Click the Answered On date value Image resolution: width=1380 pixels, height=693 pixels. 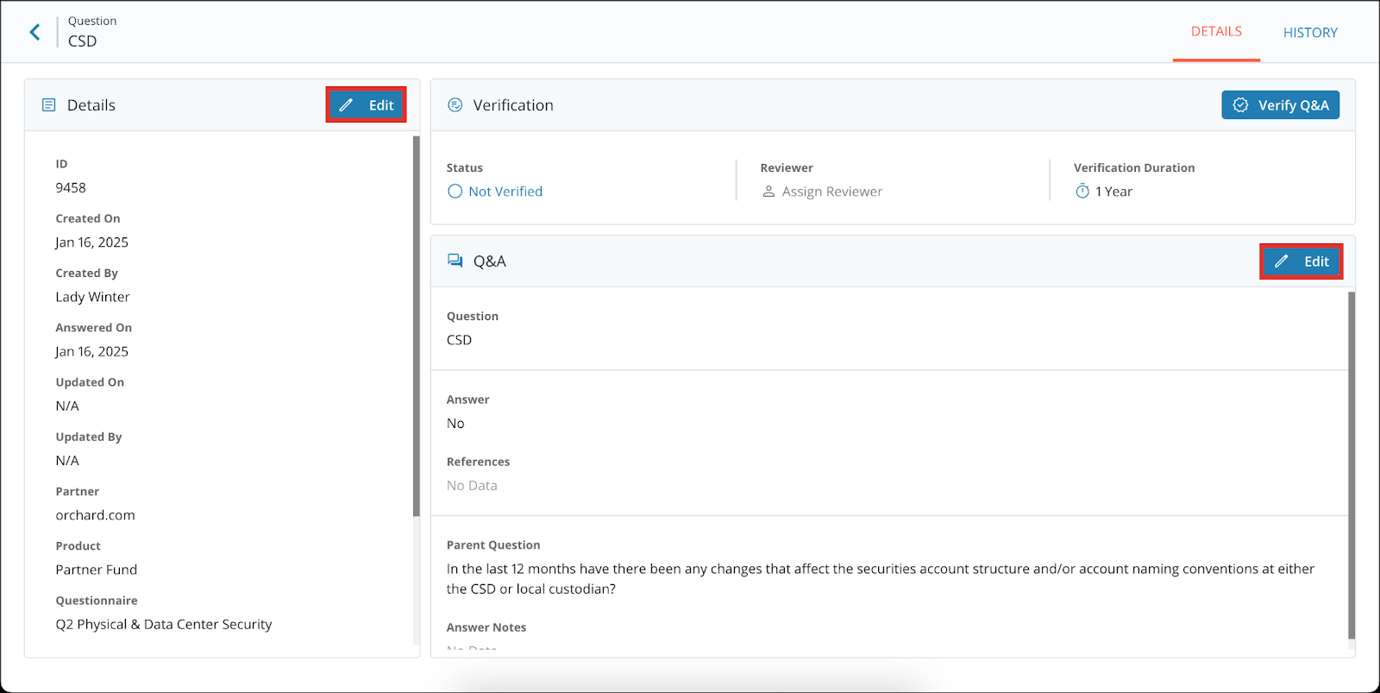coord(91,351)
